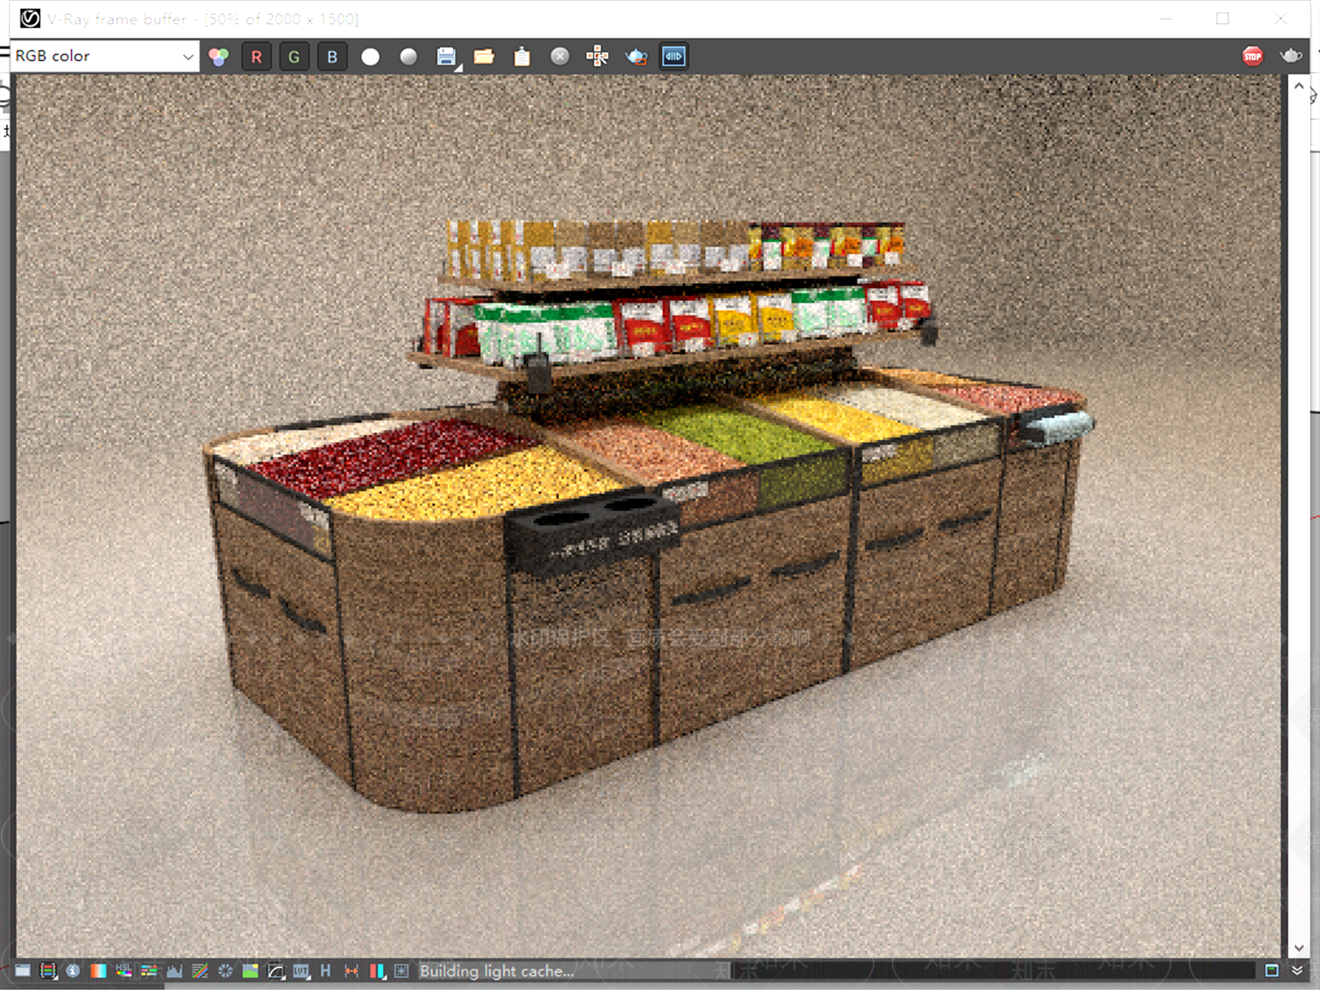The height and width of the screenshot is (990, 1320).
Task: Expand toolbar with bottom-right double chevron
Action: (x=1298, y=971)
